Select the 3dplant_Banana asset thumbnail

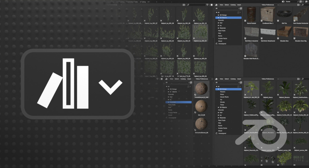[x=284, y=88]
